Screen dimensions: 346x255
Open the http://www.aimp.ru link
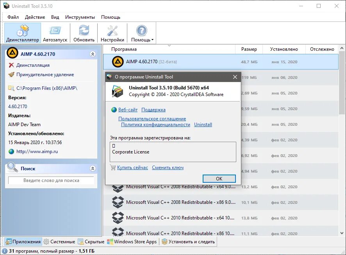point(37,152)
